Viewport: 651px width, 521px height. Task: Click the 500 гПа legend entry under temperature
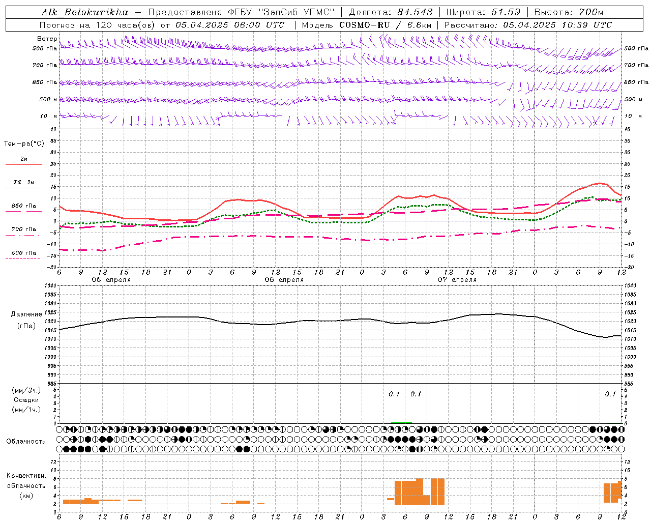pyautogui.click(x=24, y=253)
